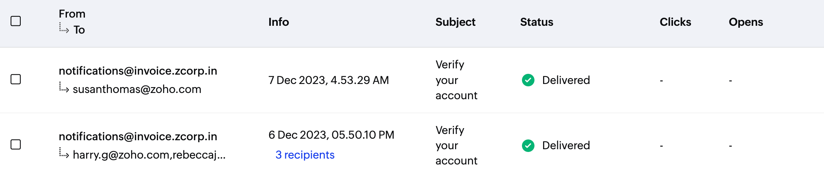Click the Info column header
The width and height of the screenshot is (824, 175).
(279, 22)
